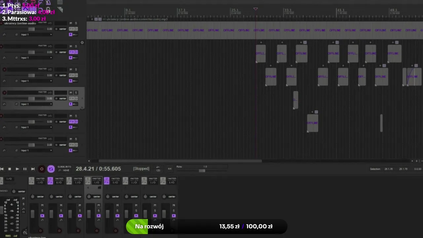Mute the highlighted fourth track
This screenshot has height=238, width=423.
(70, 93)
